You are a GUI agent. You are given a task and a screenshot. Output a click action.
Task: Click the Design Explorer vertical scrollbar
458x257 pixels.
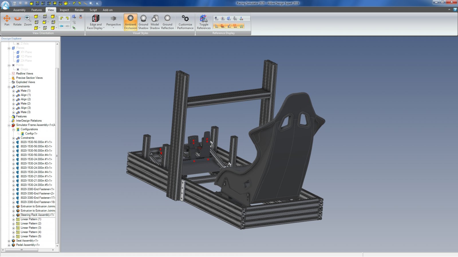[x=57, y=156]
